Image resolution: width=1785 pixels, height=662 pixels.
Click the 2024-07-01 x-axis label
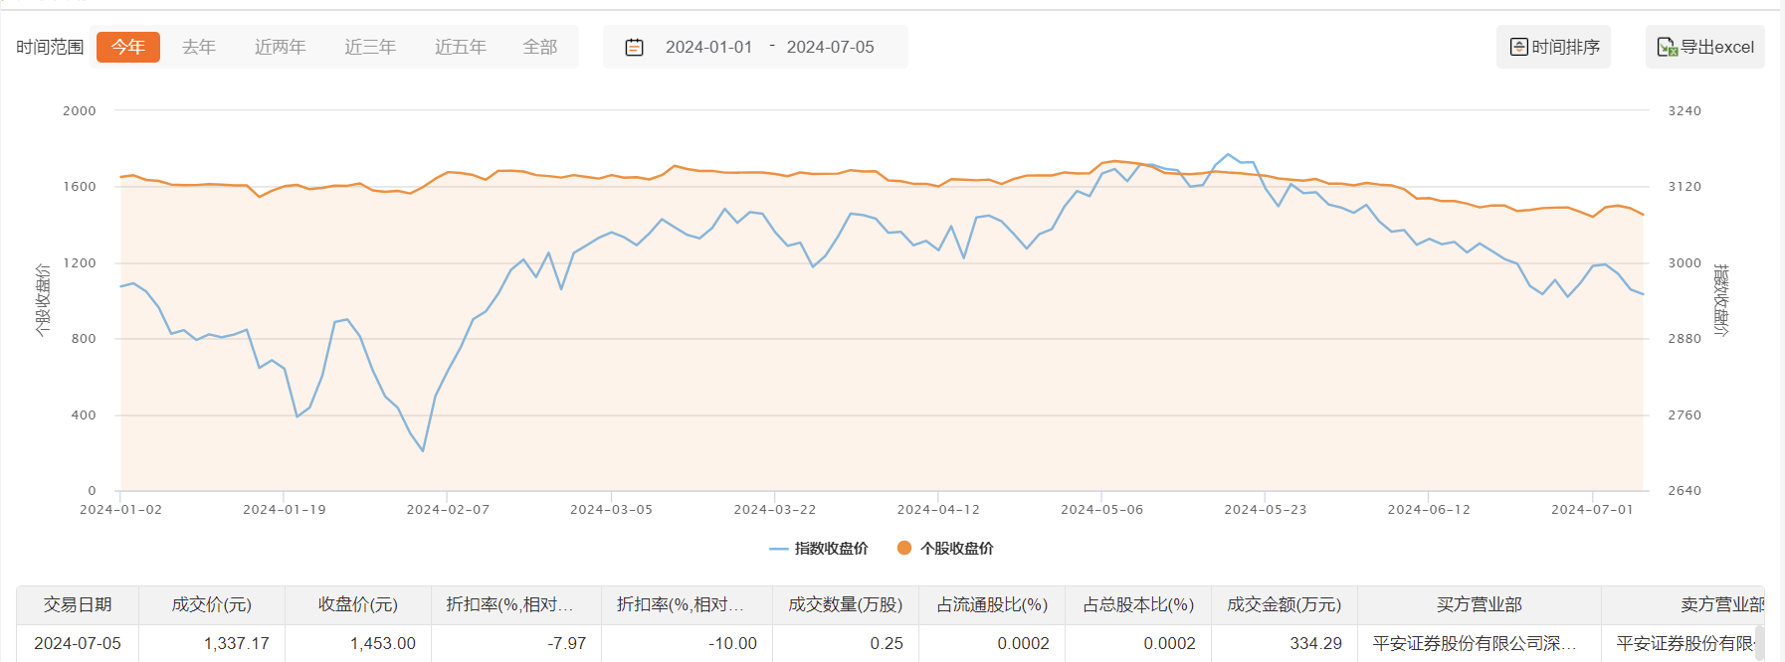pyautogui.click(x=1592, y=509)
